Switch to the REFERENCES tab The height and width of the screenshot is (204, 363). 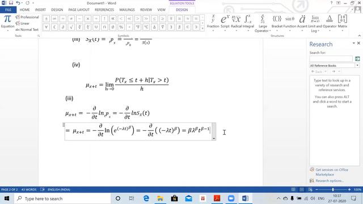point(104,10)
